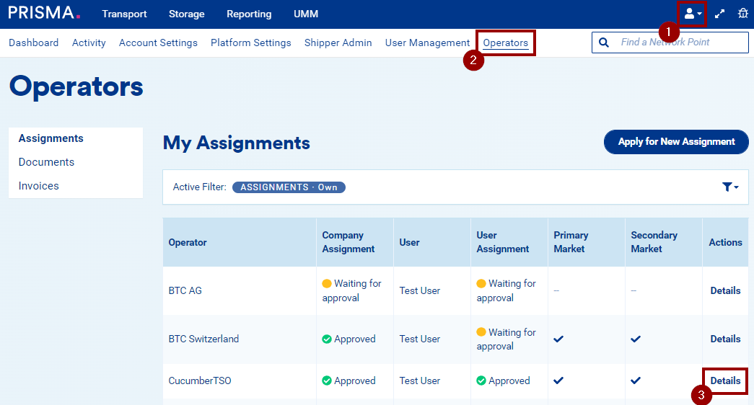
Task: Click Apply for New Assignment button
Action: point(676,142)
